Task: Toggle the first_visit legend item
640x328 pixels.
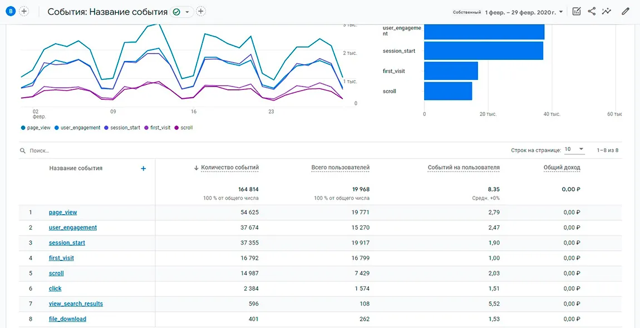Action: click(157, 128)
